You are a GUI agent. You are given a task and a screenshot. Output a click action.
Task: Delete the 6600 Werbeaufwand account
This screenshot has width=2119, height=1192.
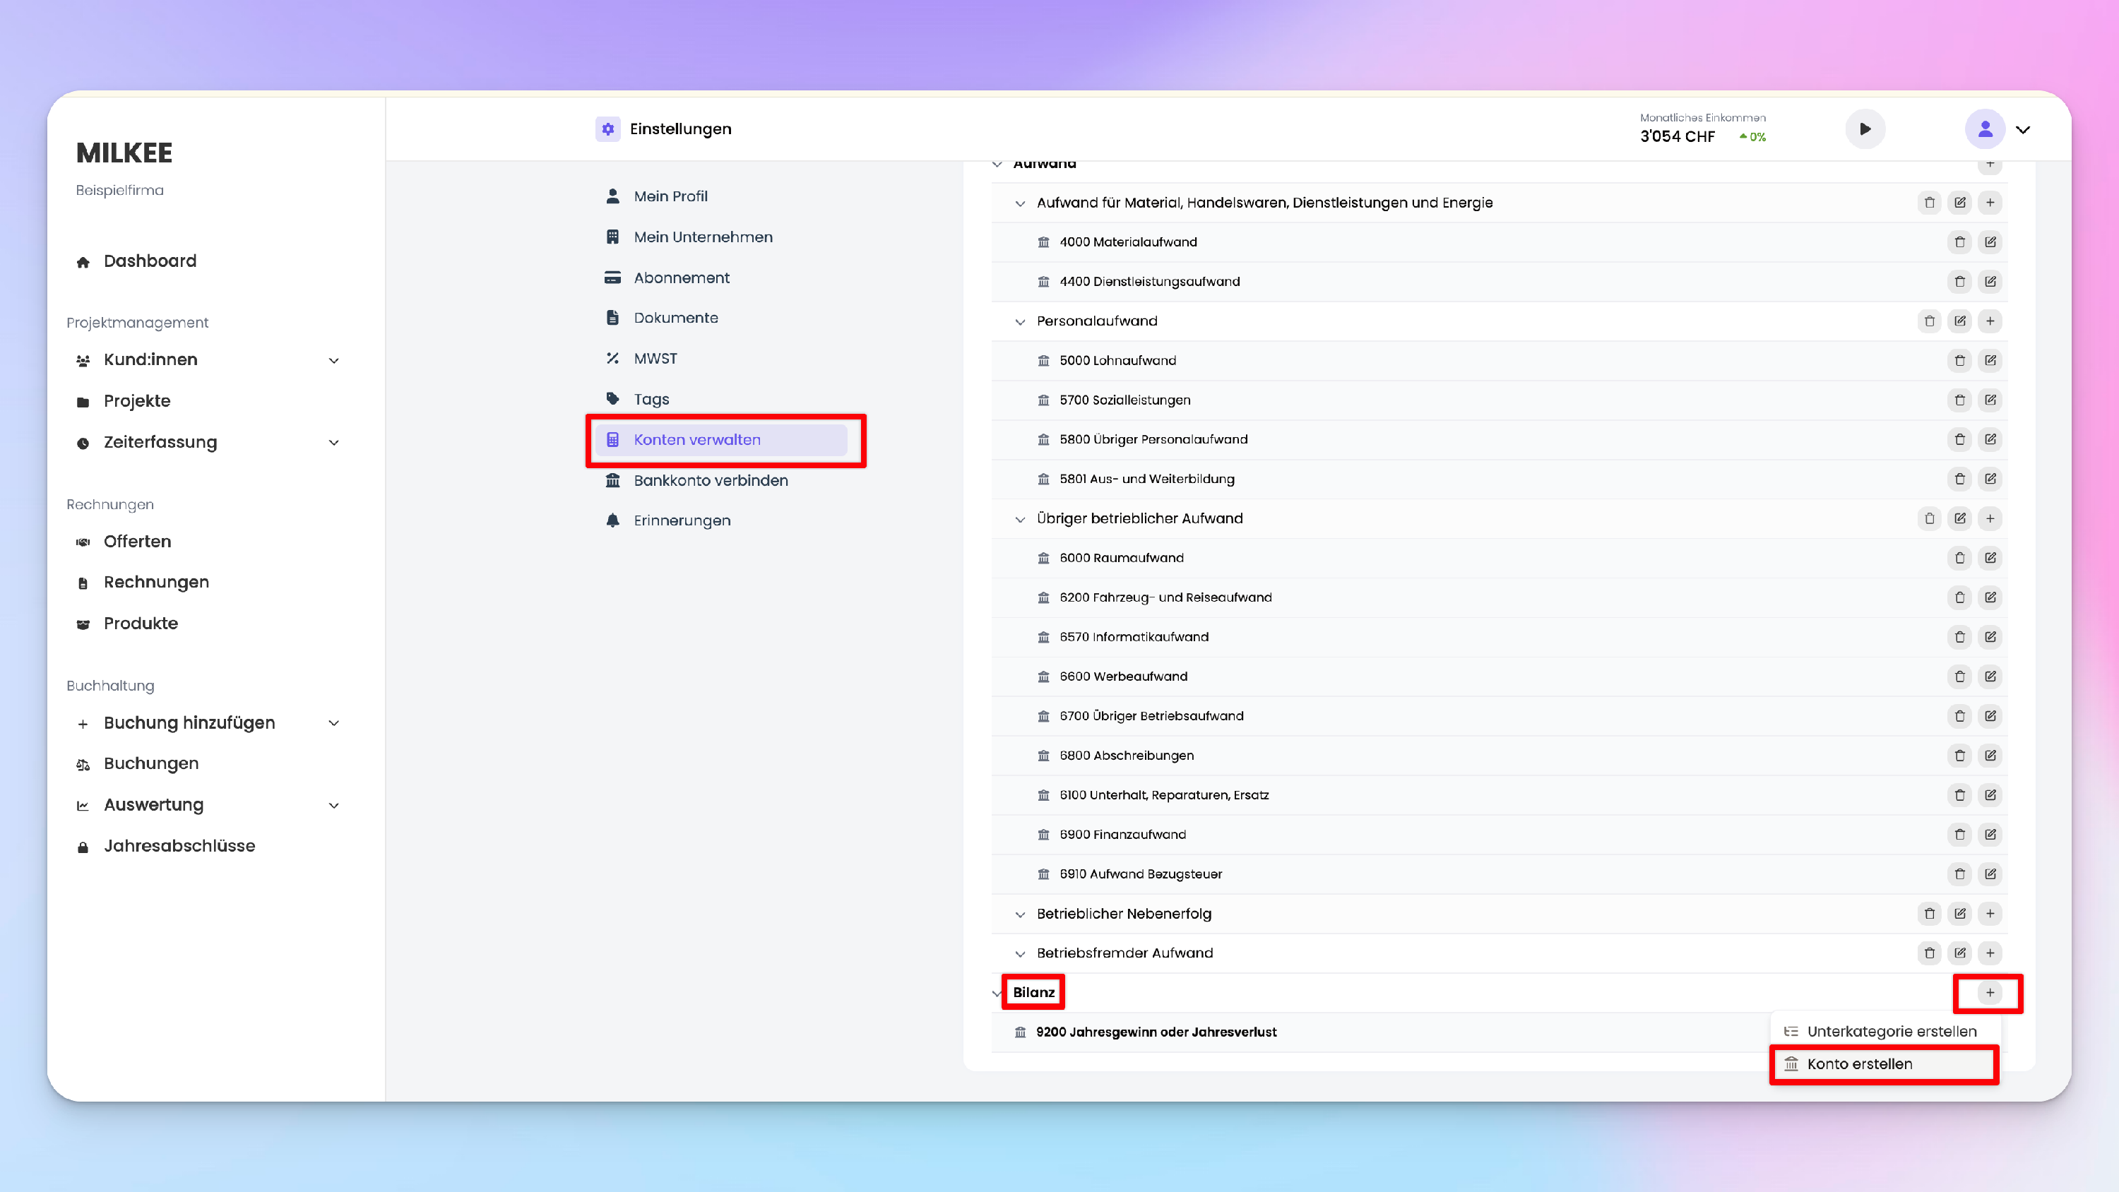click(1959, 677)
